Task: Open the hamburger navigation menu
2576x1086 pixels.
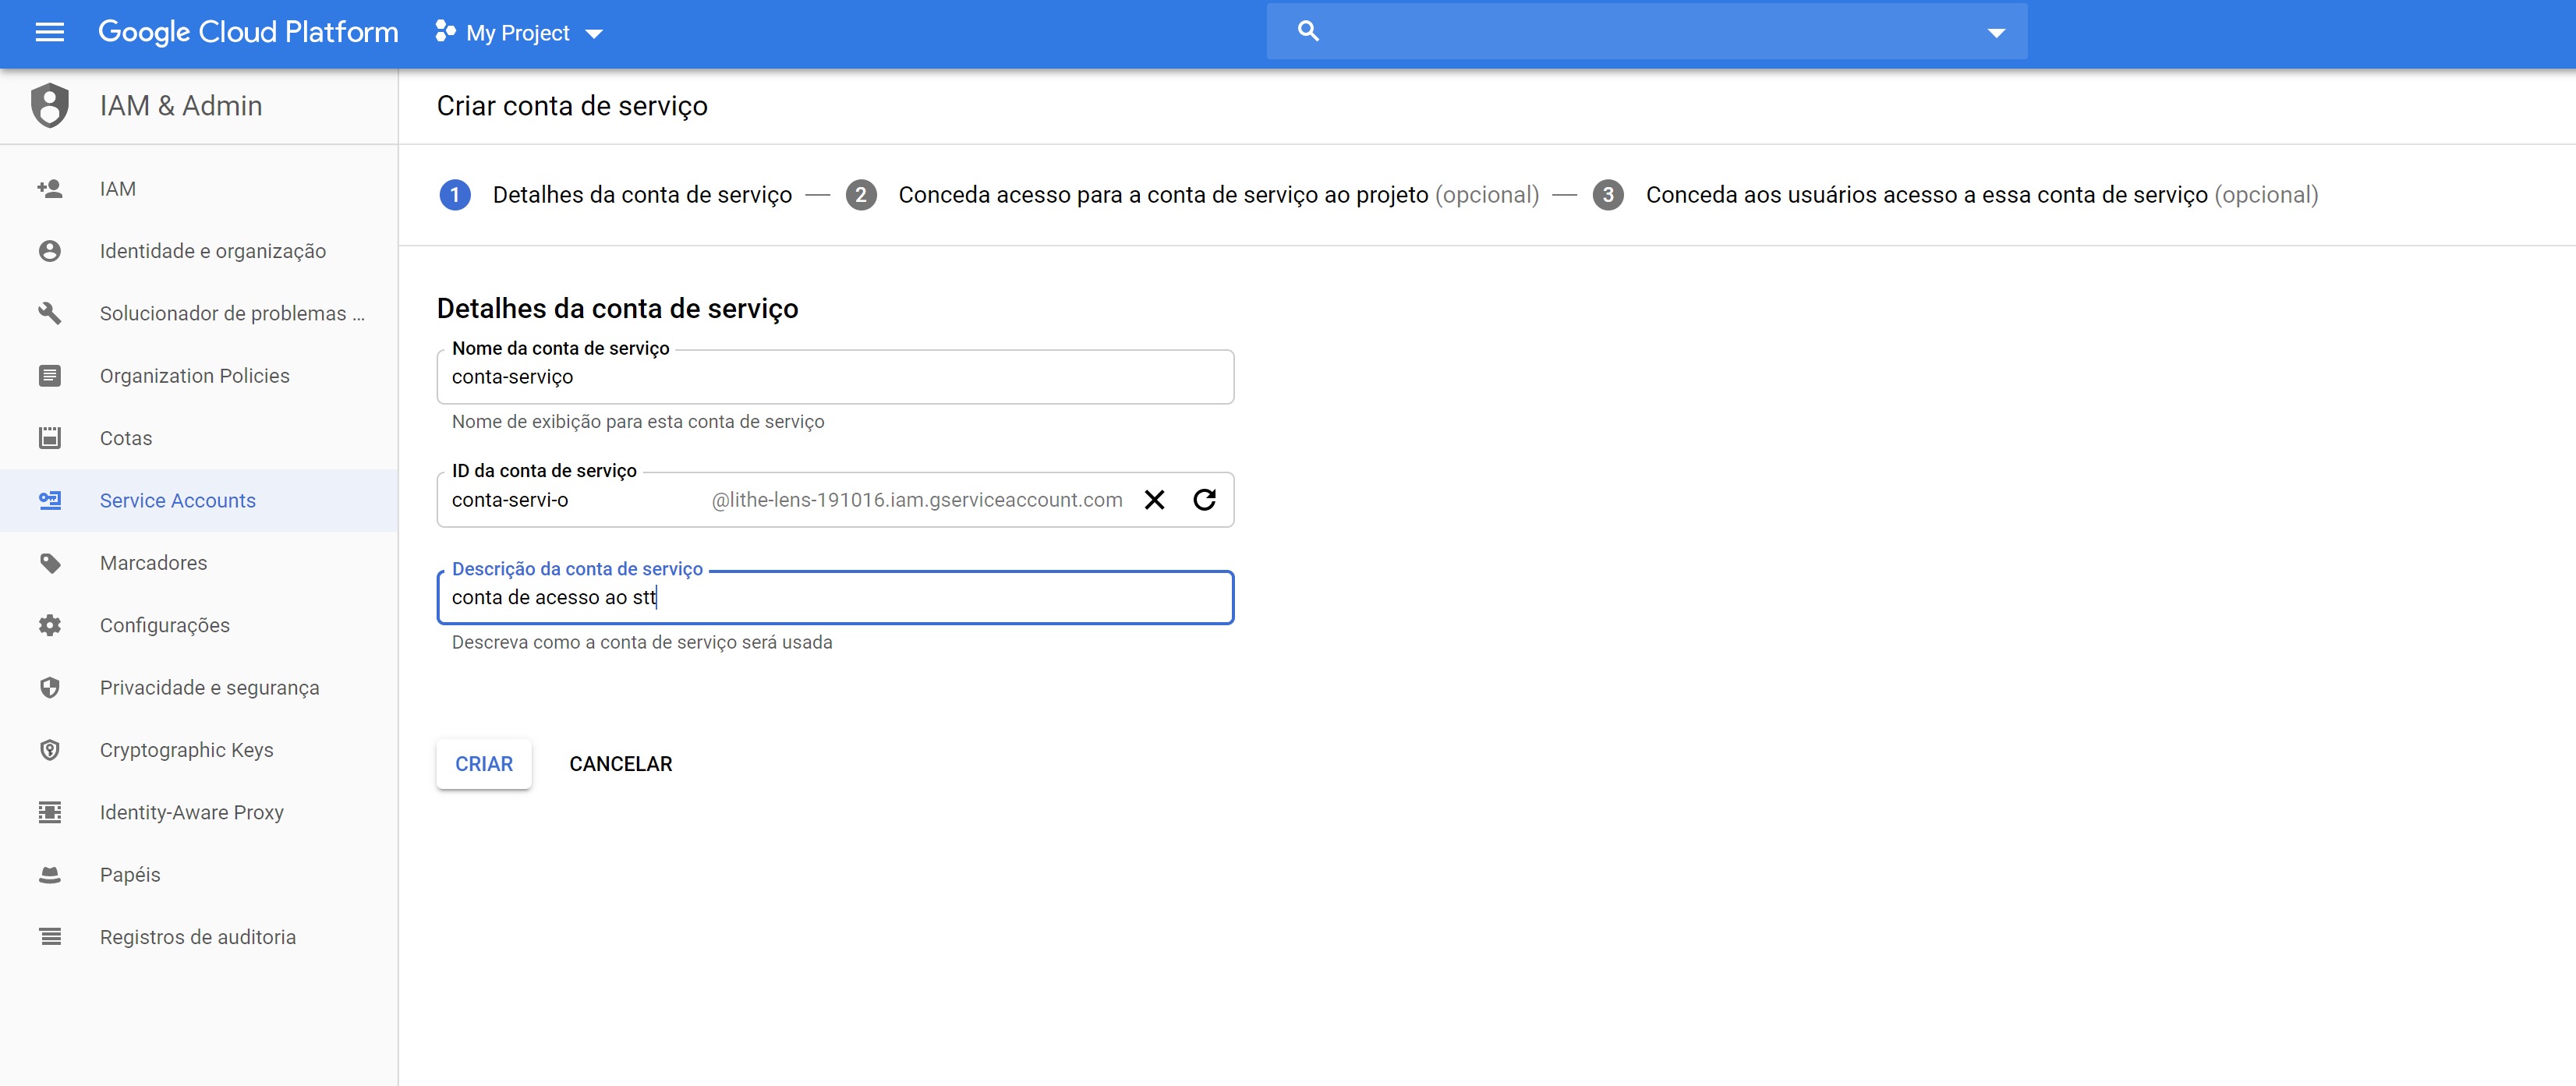Action: click(50, 33)
